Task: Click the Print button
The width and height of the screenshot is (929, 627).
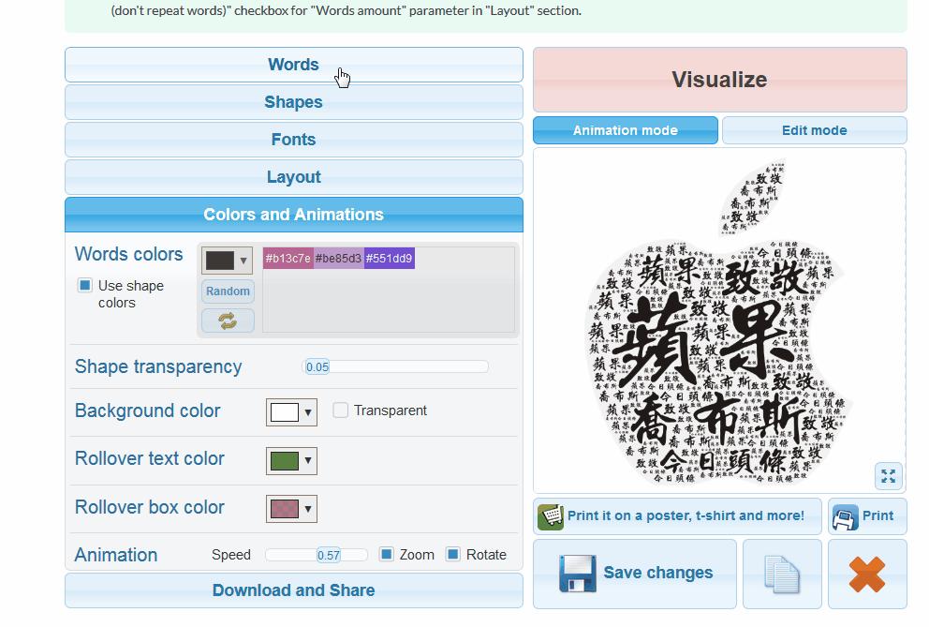Action: coord(867,516)
